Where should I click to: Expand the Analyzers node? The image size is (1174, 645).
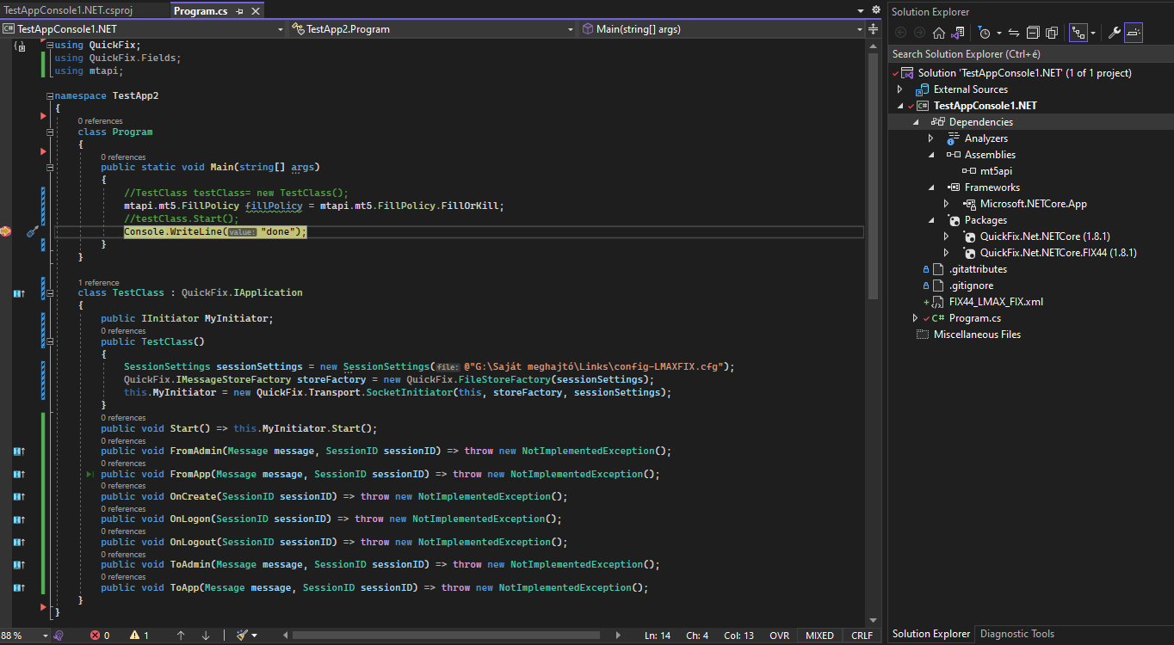coord(931,138)
